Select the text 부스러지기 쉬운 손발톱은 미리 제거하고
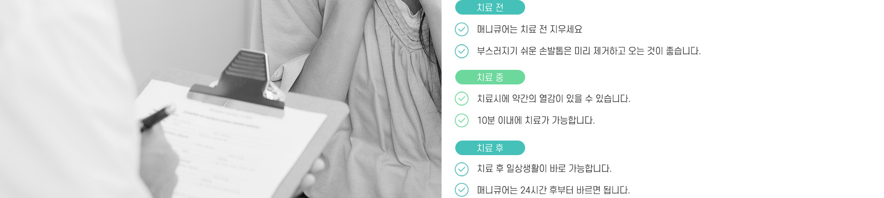 [551, 51]
